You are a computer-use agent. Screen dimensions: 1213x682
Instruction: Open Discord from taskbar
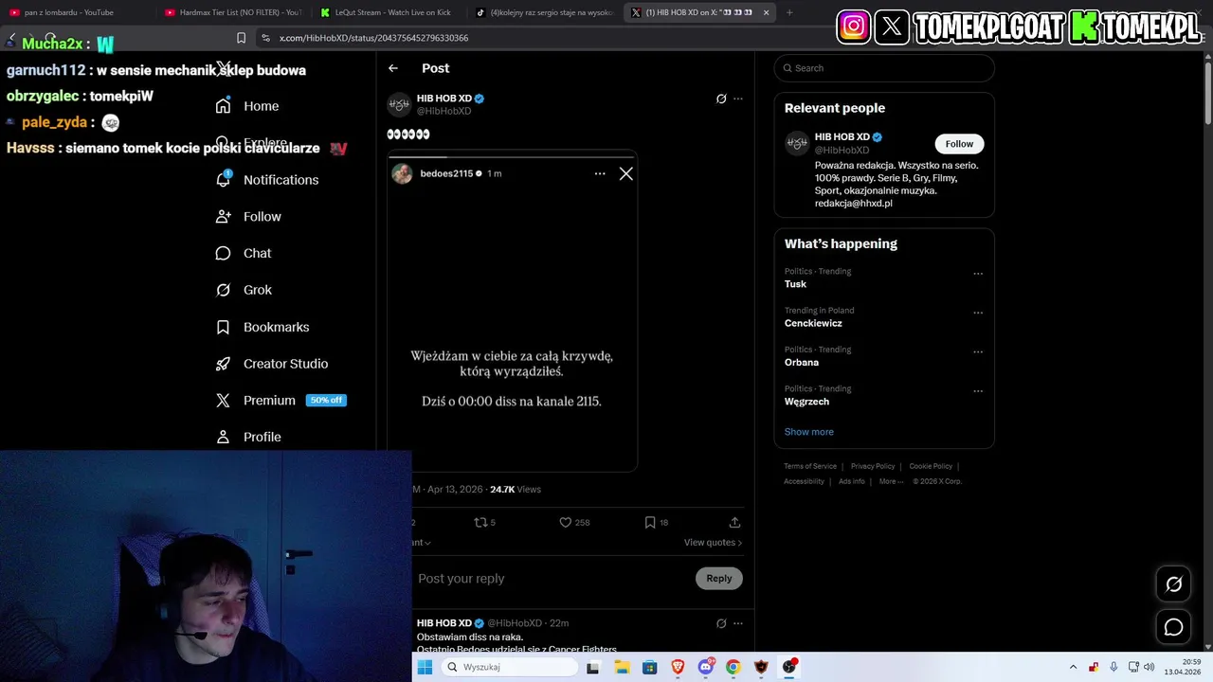pyautogui.click(x=706, y=667)
